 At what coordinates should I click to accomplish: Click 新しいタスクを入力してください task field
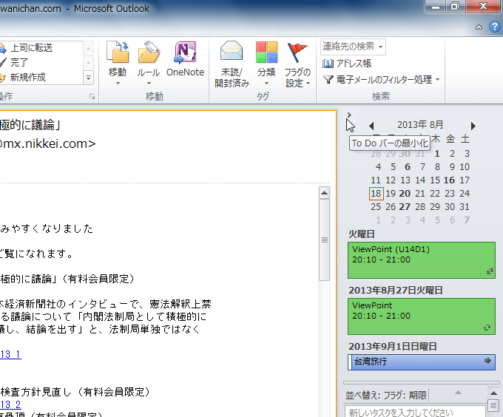tap(416, 412)
